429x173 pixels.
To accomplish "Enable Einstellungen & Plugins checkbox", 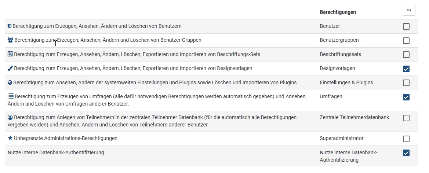I will click(x=406, y=83).
